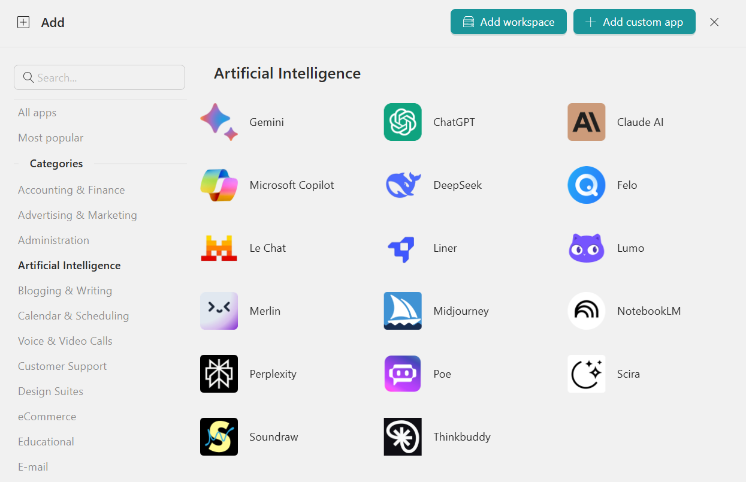746x482 pixels.
Task: Choose the Claude AI icon
Action: point(586,122)
